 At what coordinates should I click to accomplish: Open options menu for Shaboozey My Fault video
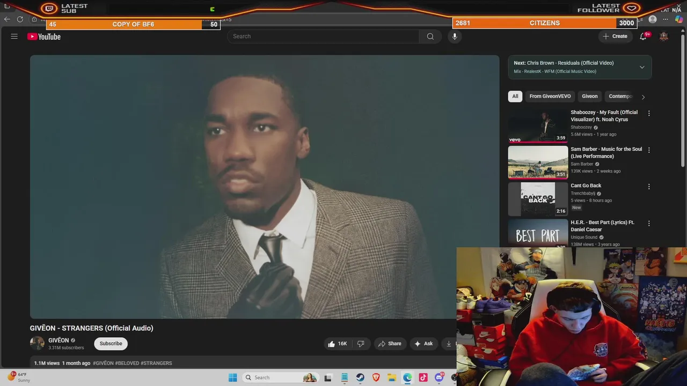pos(649,113)
